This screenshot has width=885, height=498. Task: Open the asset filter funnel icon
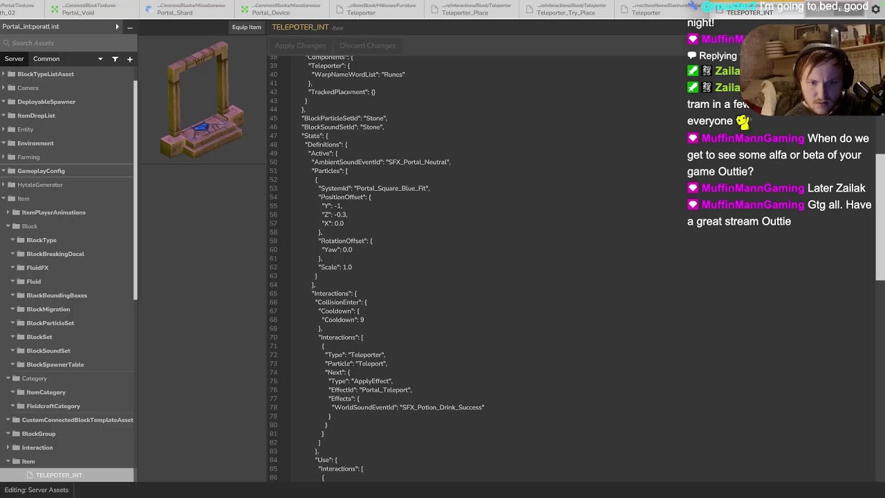115,59
